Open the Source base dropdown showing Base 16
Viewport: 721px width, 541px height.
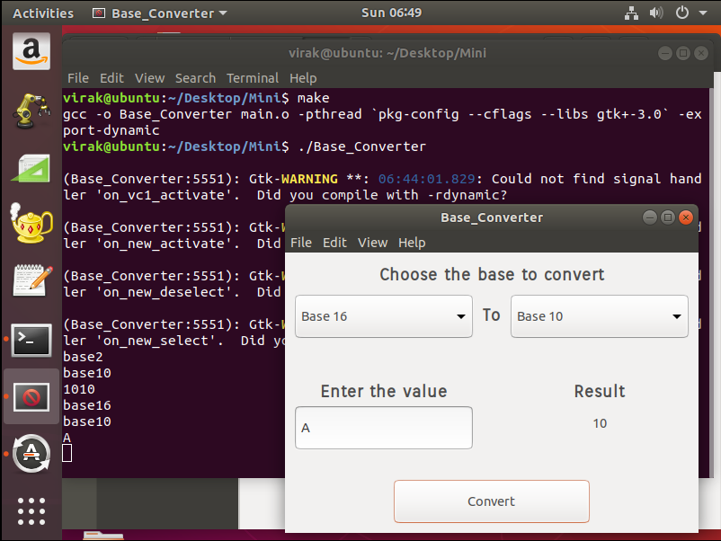coord(384,316)
